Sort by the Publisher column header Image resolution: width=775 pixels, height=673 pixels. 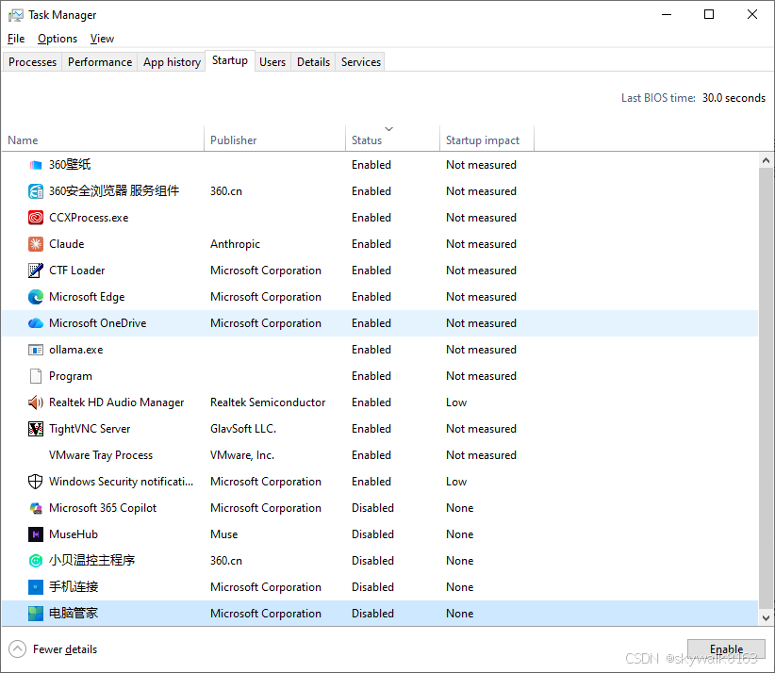274,140
